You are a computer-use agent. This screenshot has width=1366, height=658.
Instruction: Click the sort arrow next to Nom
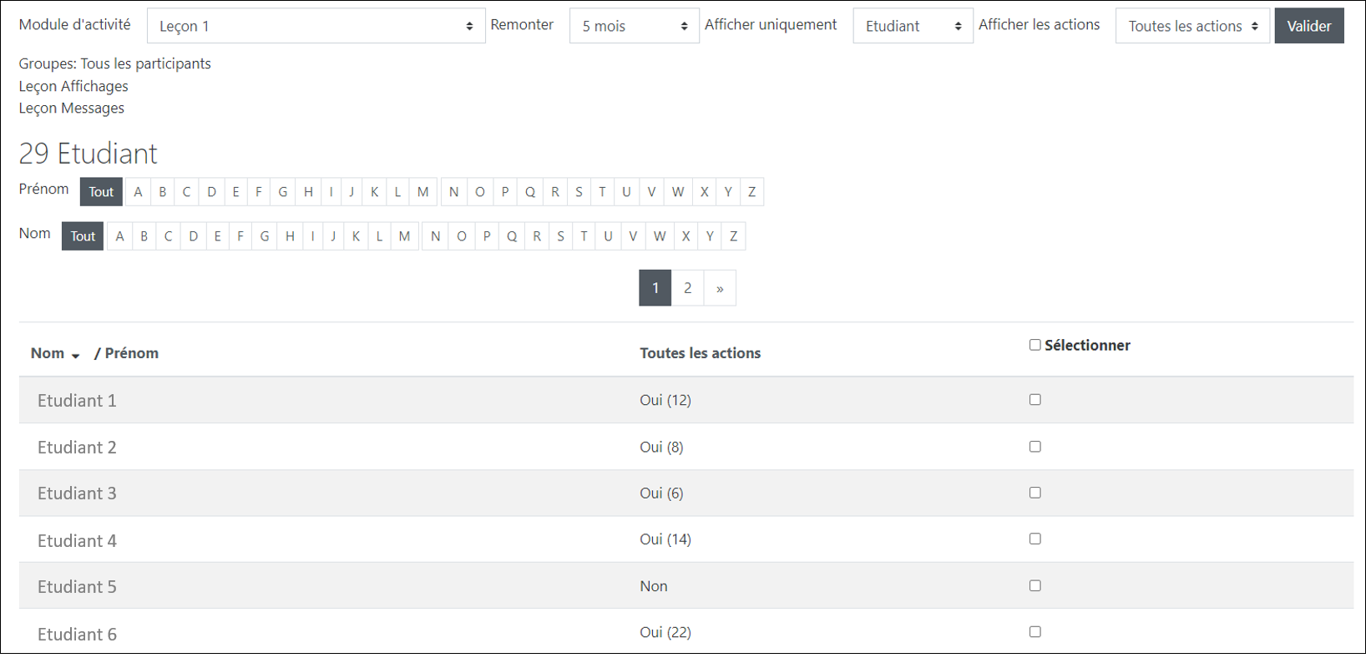[x=75, y=356]
